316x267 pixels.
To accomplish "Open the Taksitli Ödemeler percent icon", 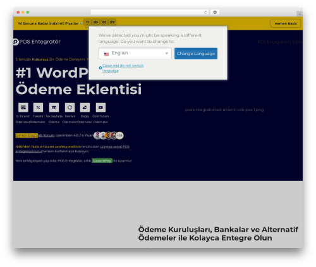I will (38, 107).
